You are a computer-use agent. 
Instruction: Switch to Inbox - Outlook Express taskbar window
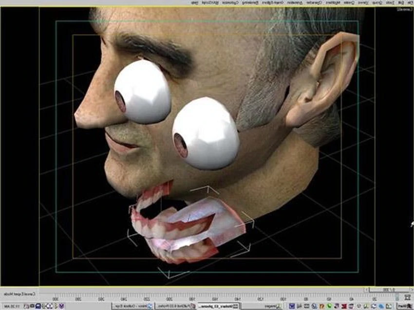tap(132, 306)
